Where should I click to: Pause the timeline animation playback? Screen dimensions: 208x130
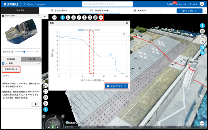click(x=53, y=127)
